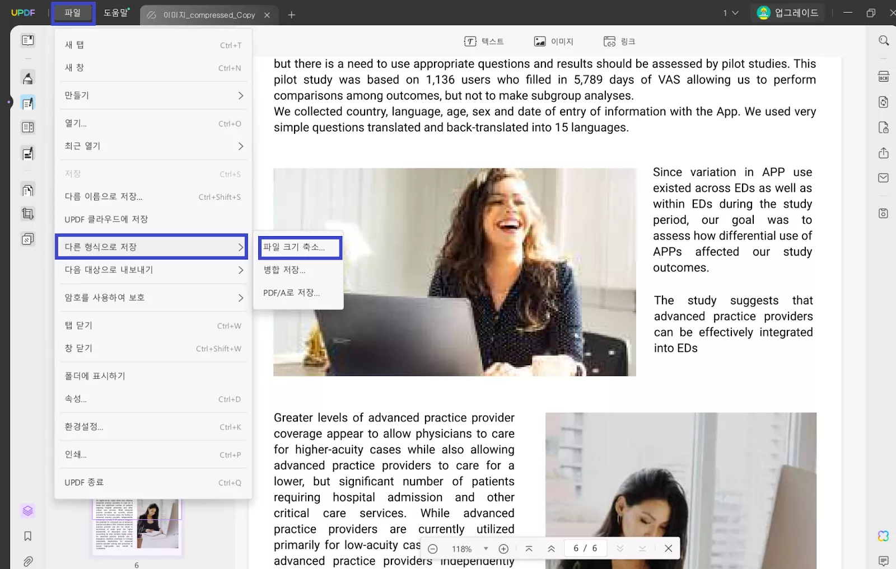
Task: Choose 창 닫기 menu entry
Action: coord(153,348)
